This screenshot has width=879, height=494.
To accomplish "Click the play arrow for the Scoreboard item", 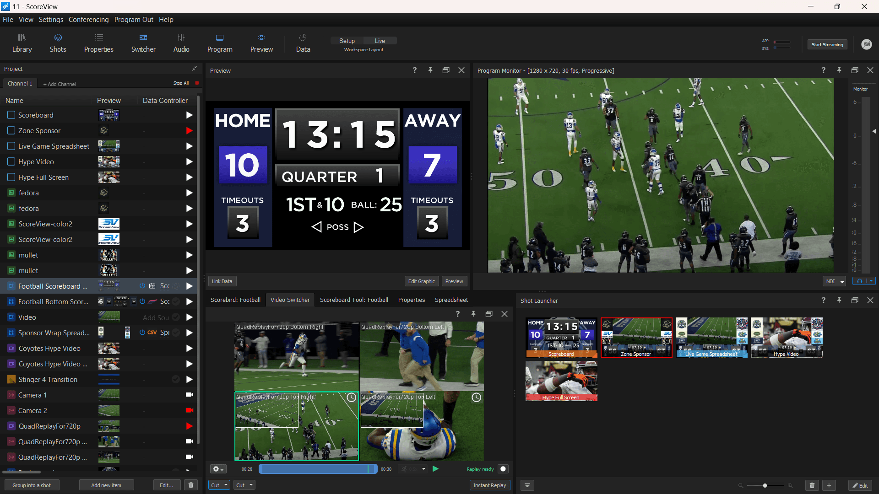I will pyautogui.click(x=189, y=115).
